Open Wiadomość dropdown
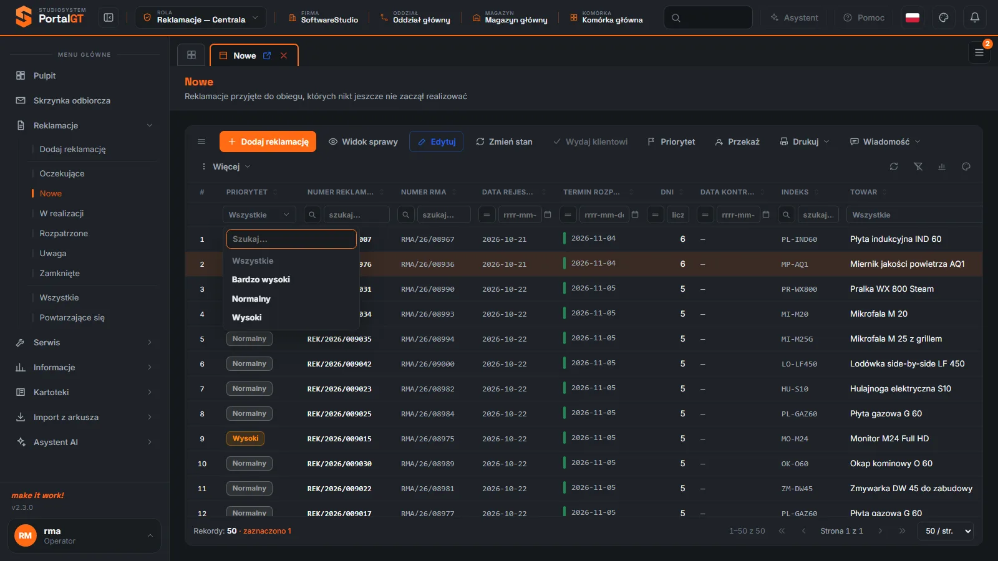The height and width of the screenshot is (561, 998). click(x=885, y=141)
